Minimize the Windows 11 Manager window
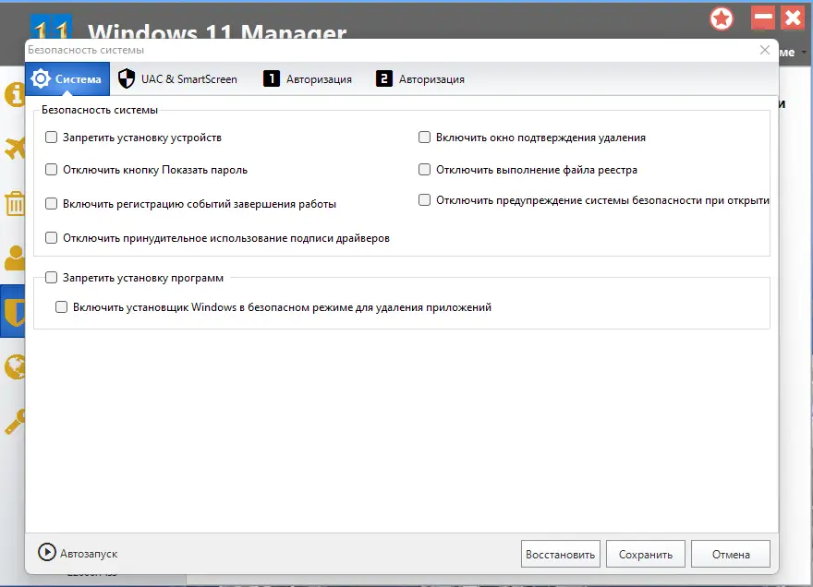The height and width of the screenshot is (587, 813). [763, 18]
